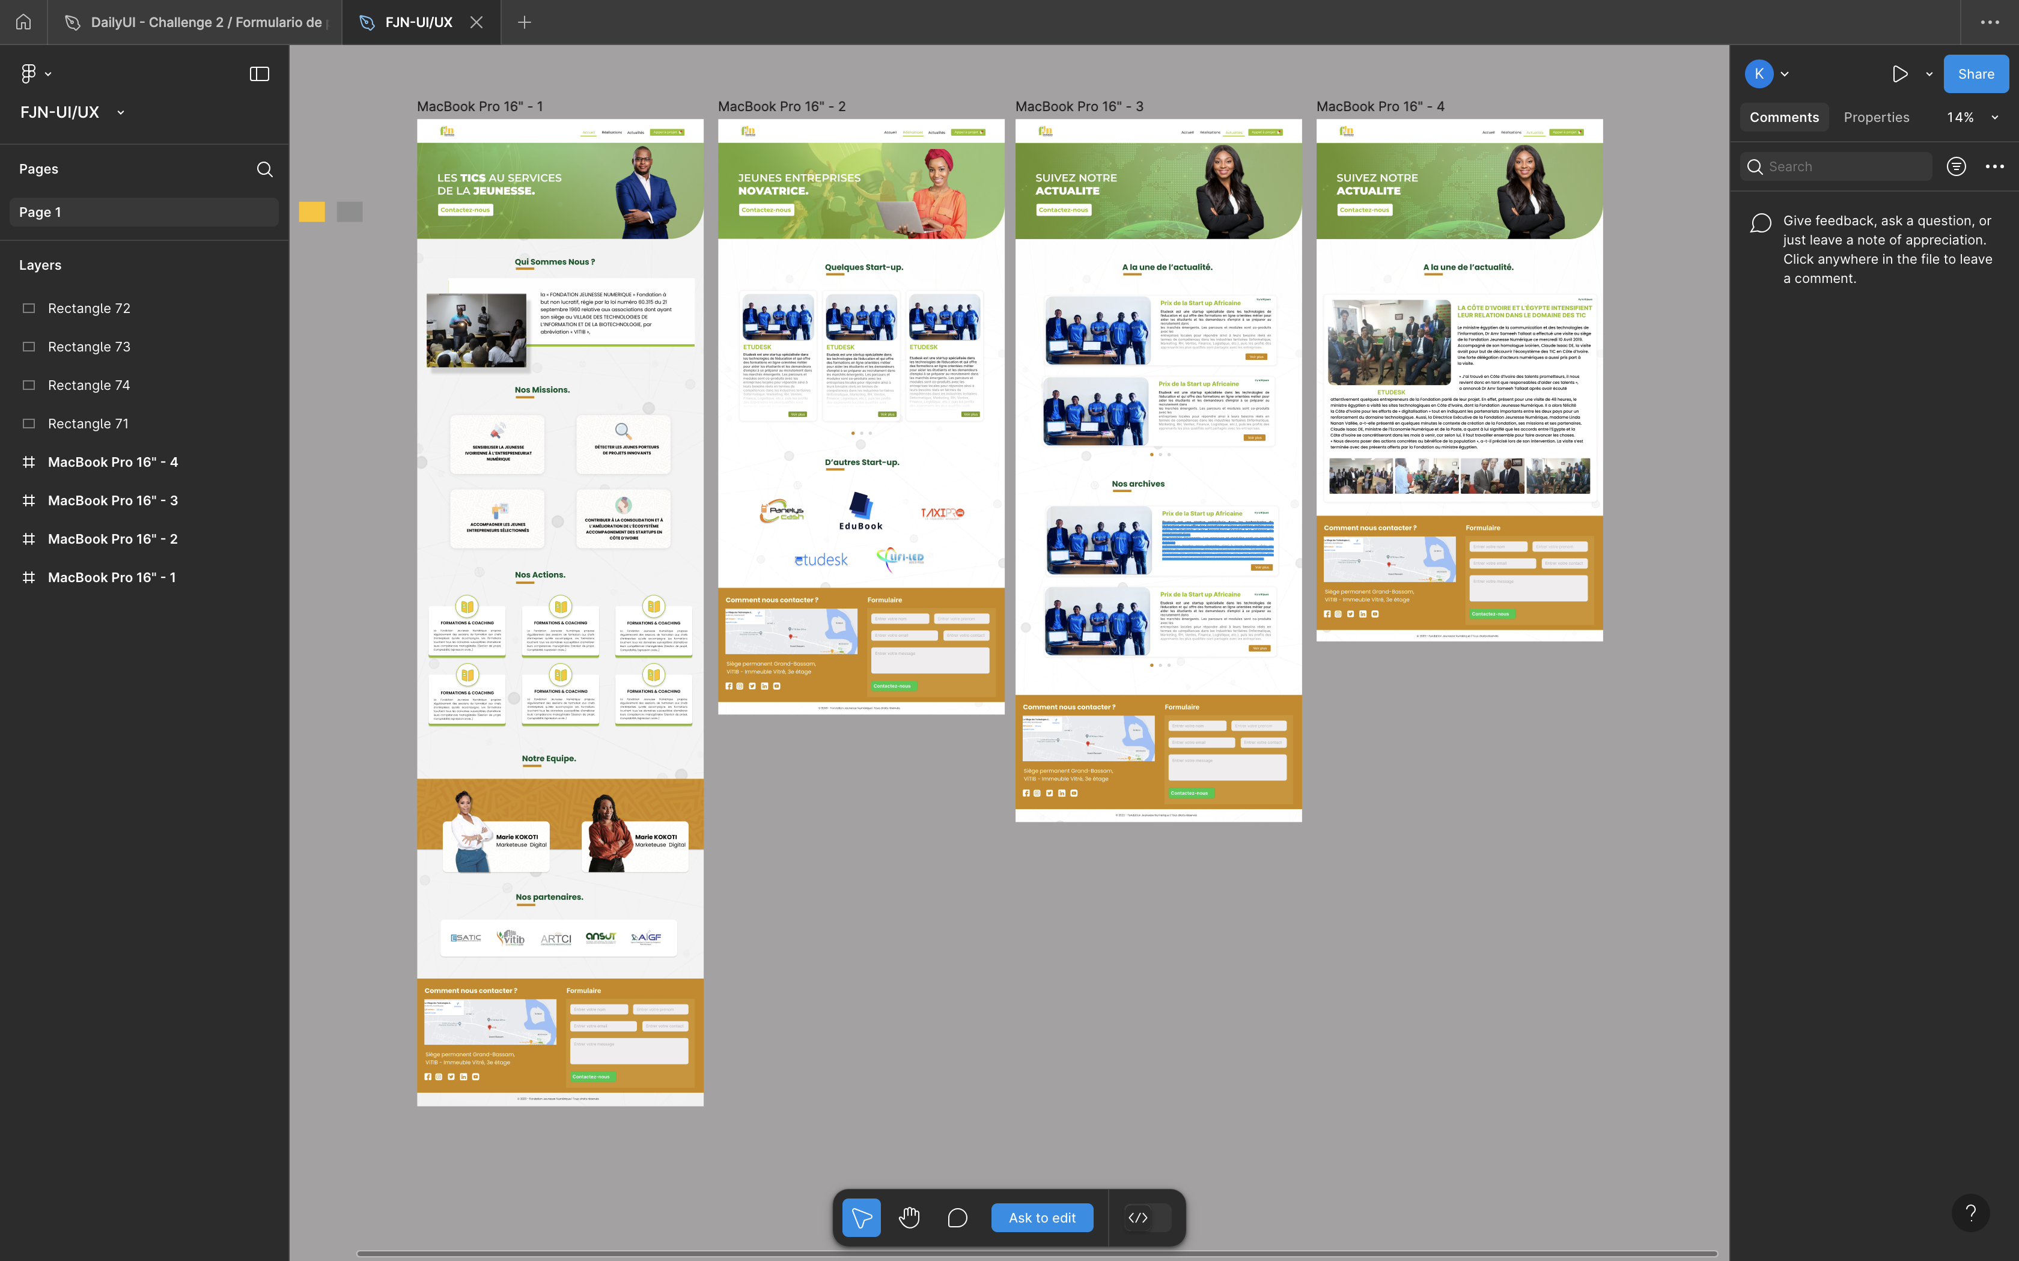The image size is (2019, 1261).
Task: Click the etudesk logo in frame 2
Action: coord(821,560)
